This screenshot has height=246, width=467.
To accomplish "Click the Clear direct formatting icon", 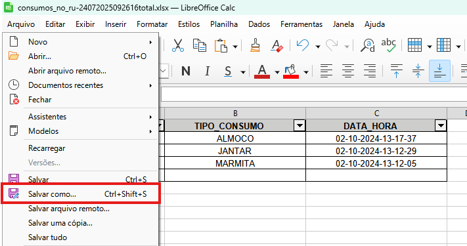I will pyautogui.click(x=277, y=45).
